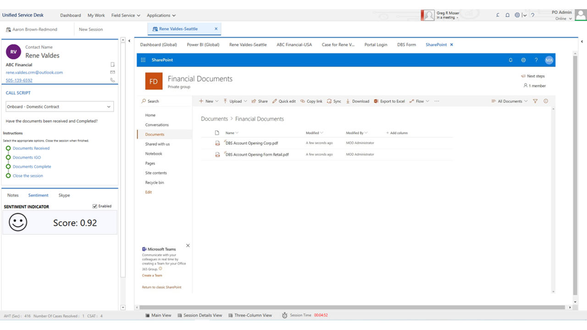Open the Power BI (Global) tab

[203, 44]
